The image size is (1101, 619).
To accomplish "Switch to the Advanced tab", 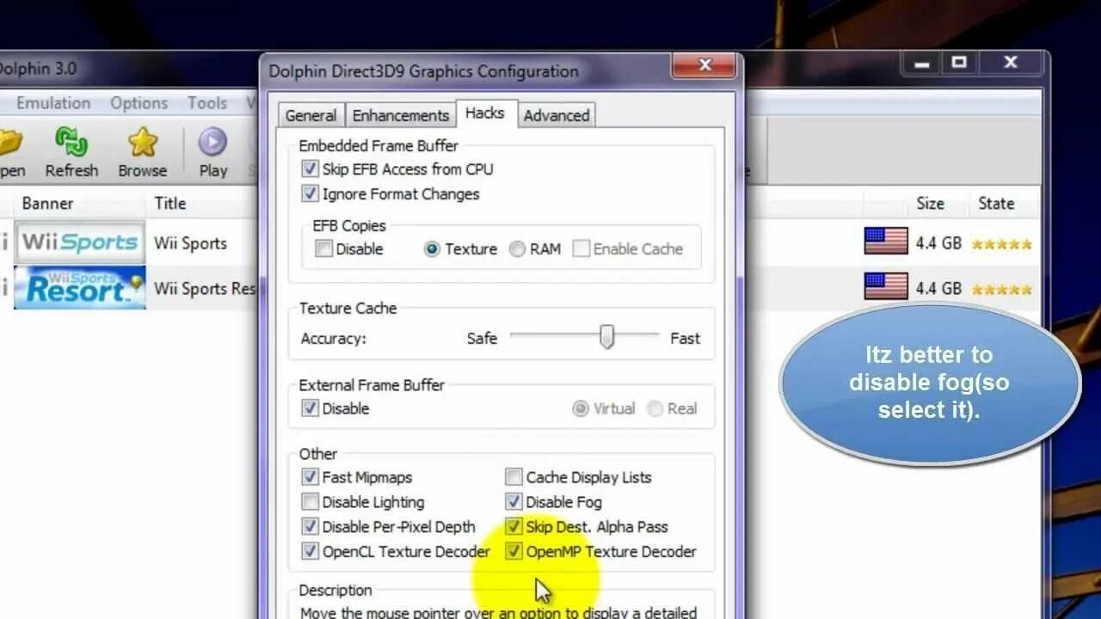I will pos(557,115).
